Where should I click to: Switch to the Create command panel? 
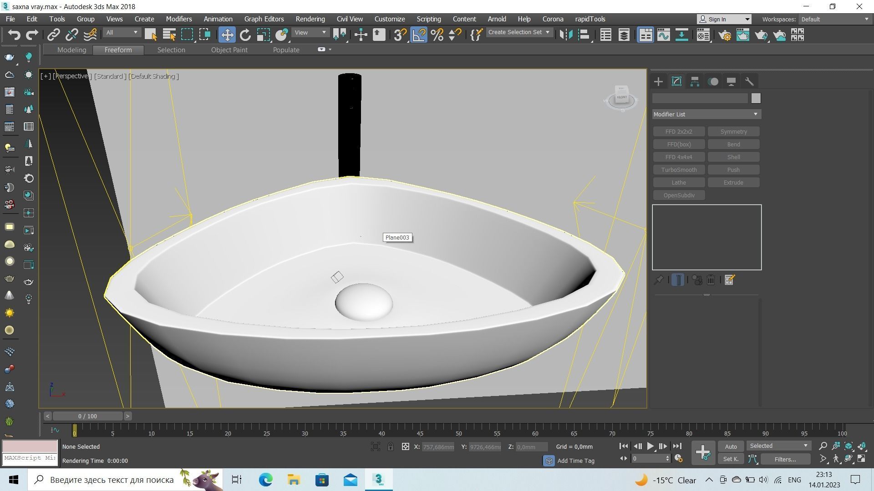point(658,81)
